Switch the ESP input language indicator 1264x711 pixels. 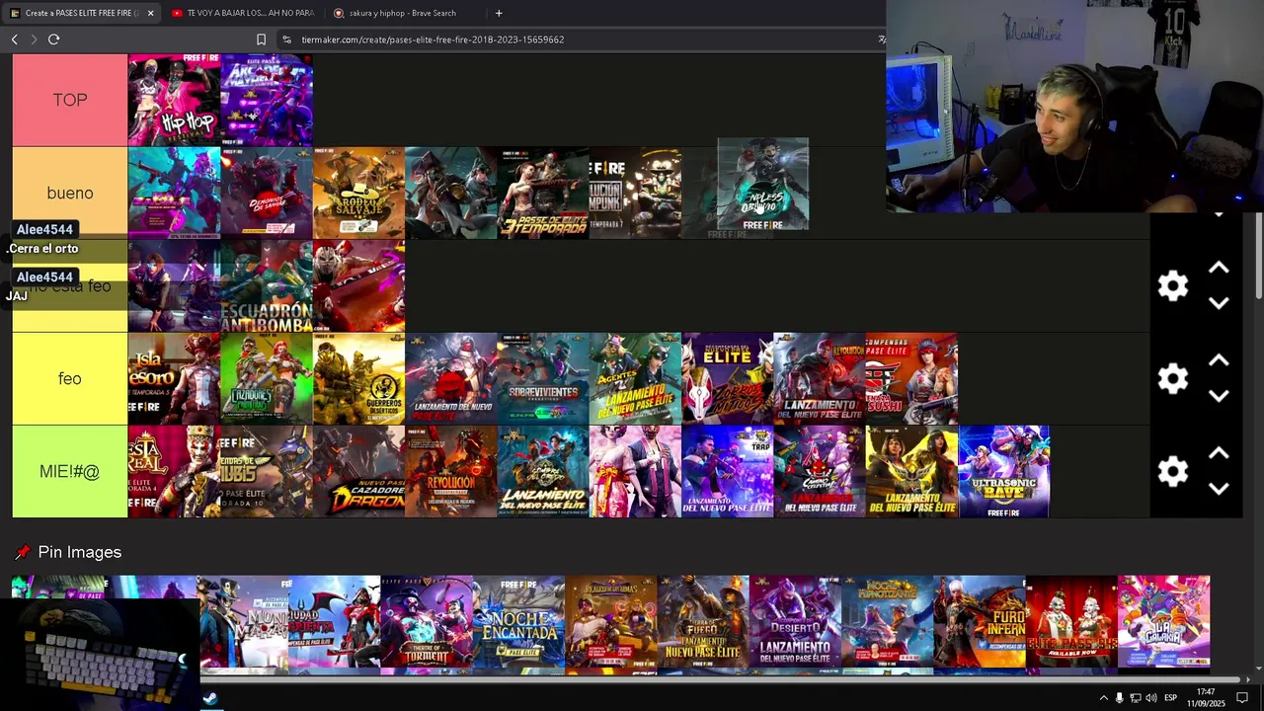pos(1170,698)
